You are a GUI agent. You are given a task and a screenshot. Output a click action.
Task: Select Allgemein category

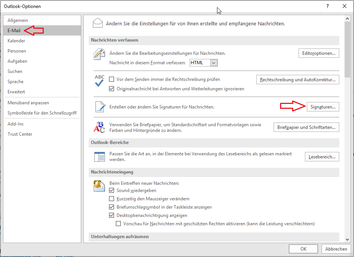[x=42, y=20]
